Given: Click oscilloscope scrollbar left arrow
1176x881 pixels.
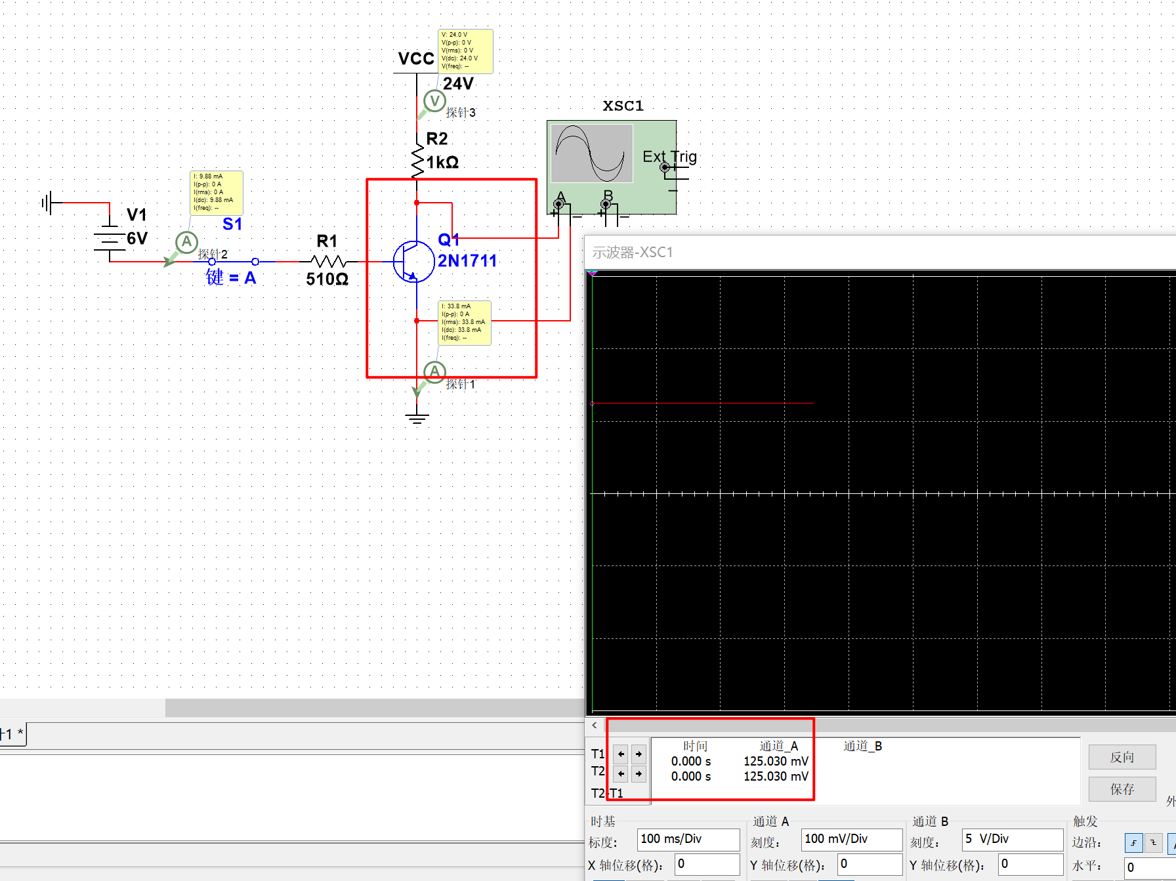Looking at the screenshot, I should click(x=594, y=725).
